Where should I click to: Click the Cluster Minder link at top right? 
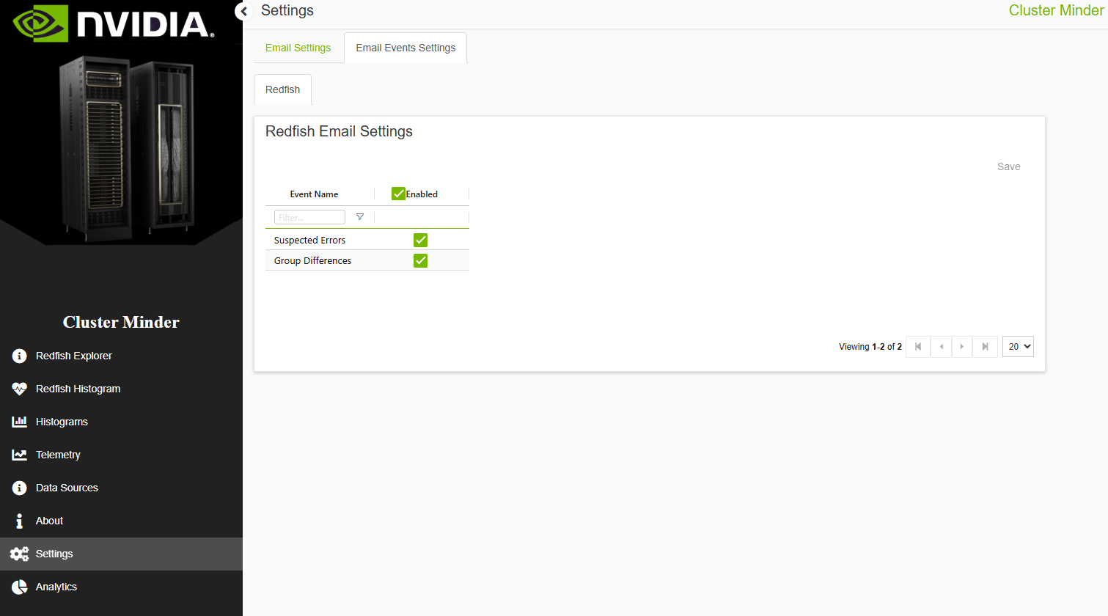click(1056, 10)
